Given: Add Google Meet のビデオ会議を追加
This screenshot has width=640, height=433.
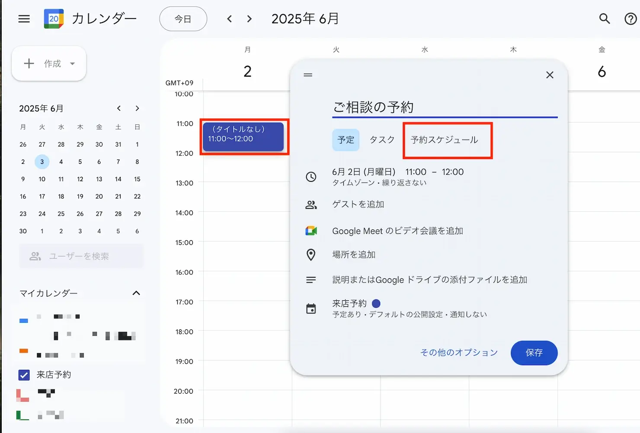Looking at the screenshot, I should pos(397,231).
